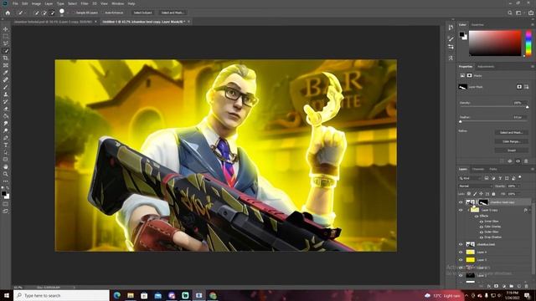Hide the Layer 5 copy layer
Viewport: 536px width, 301px height.
pyautogui.click(x=461, y=210)
